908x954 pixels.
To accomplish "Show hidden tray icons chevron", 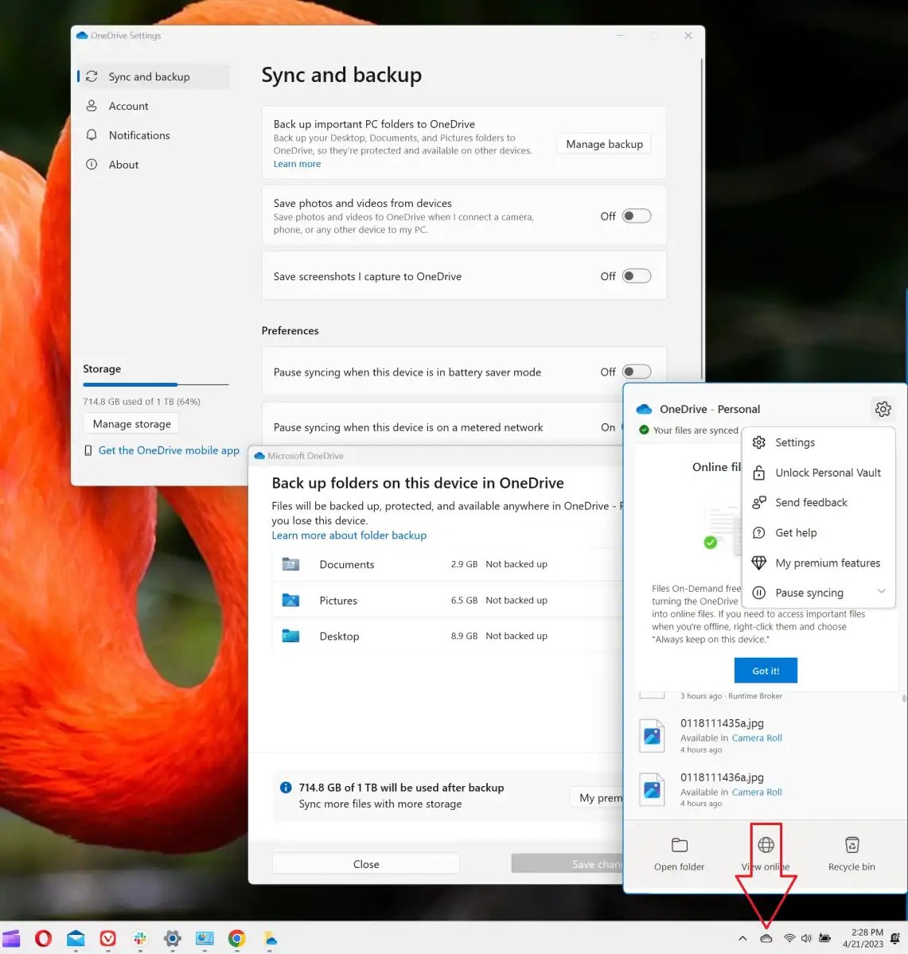I will coord(742,939).
